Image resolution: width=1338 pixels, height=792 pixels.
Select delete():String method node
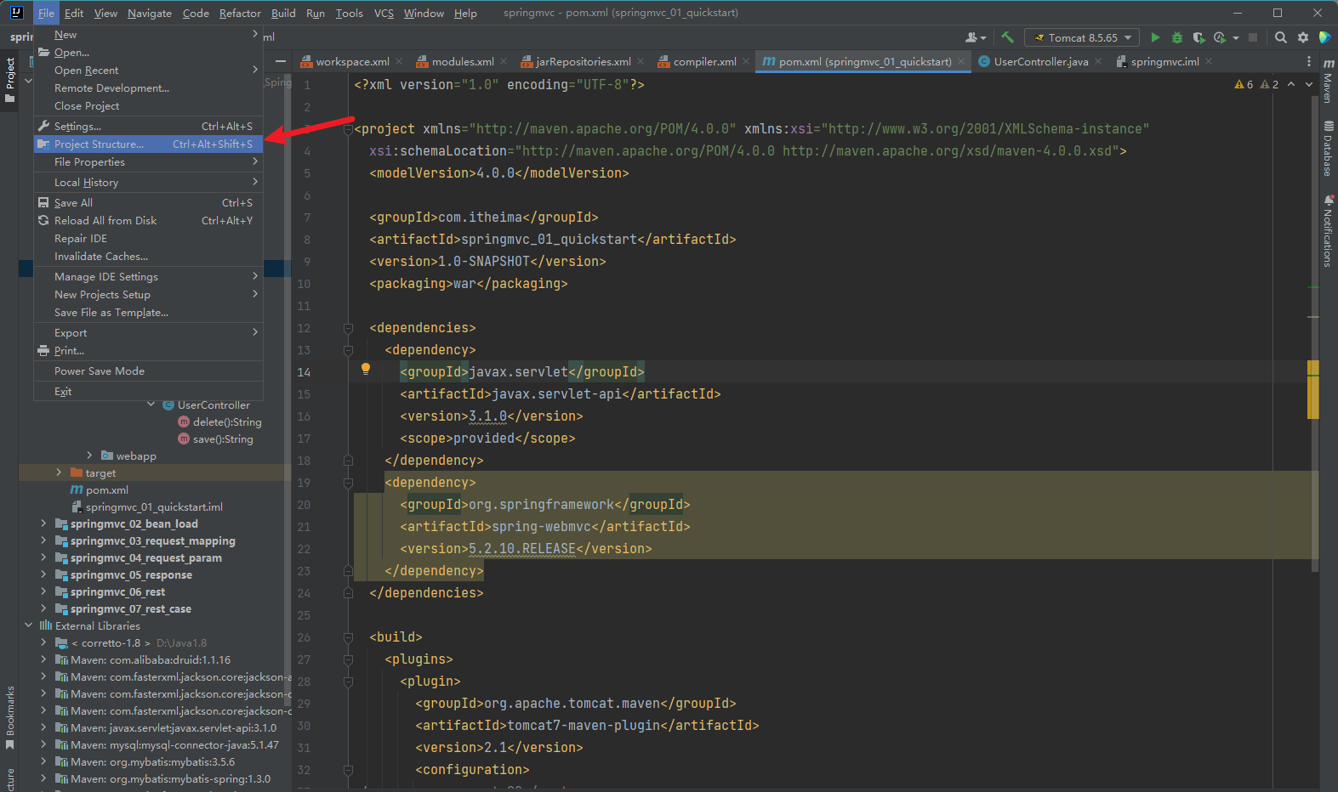point(227,422)
